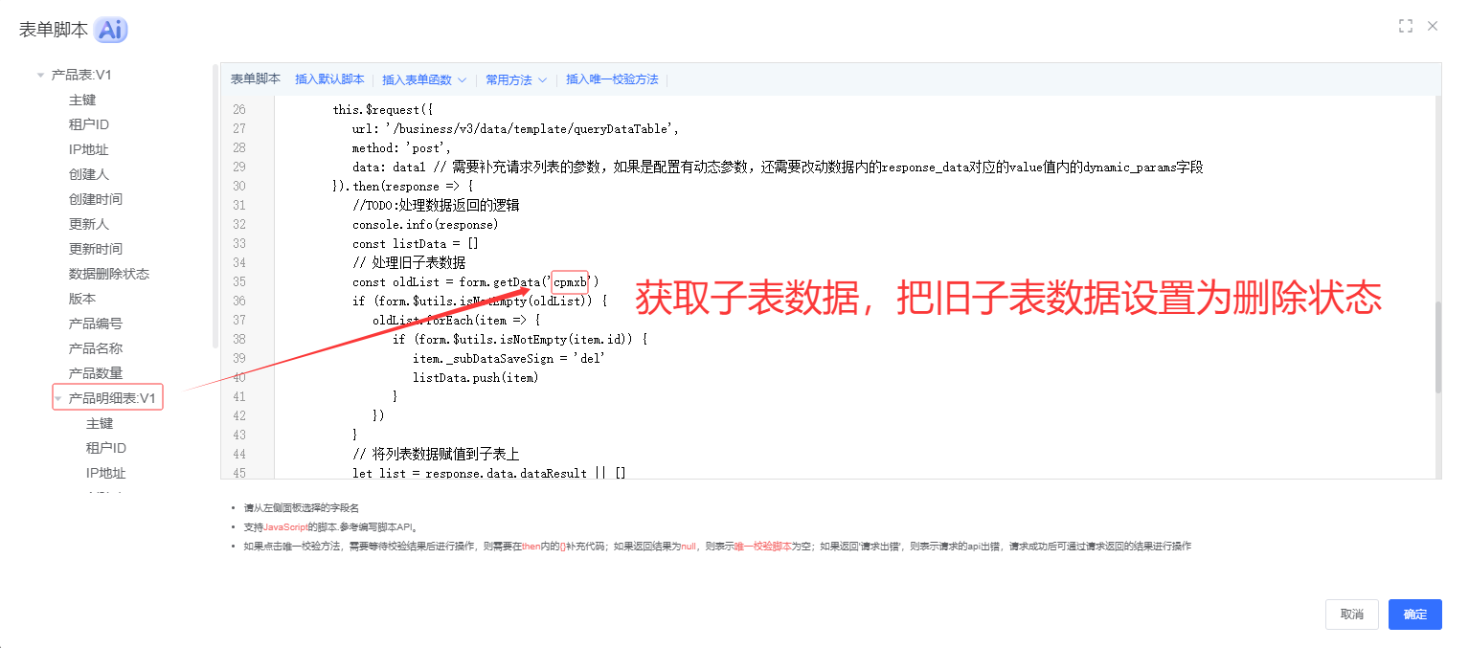The image size is (1469, 648).
Task: Select the 产品名称 field
Action: tap(96, 348)
